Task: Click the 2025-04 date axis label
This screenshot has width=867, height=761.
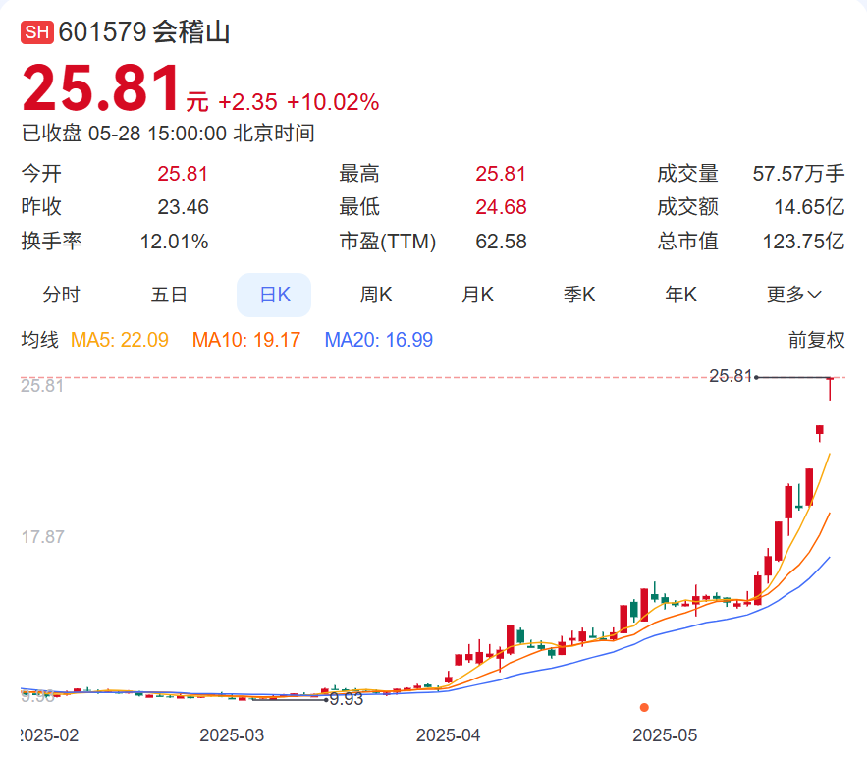Action: (x=448, y=735)
